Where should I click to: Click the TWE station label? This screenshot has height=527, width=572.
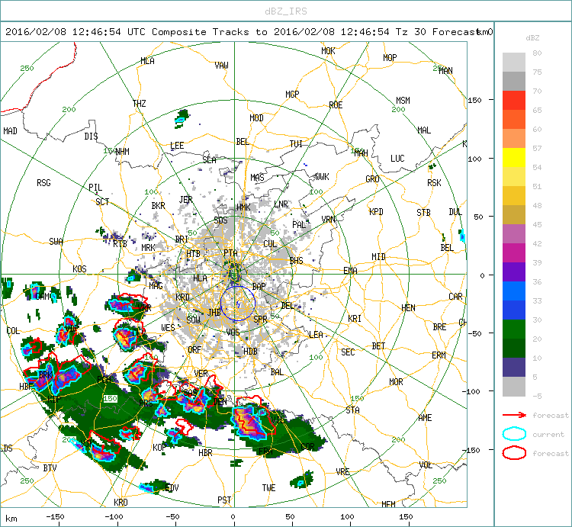point(269,487)
